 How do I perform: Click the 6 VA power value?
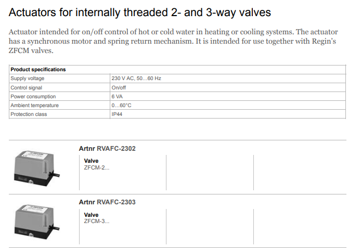point(117,96)
